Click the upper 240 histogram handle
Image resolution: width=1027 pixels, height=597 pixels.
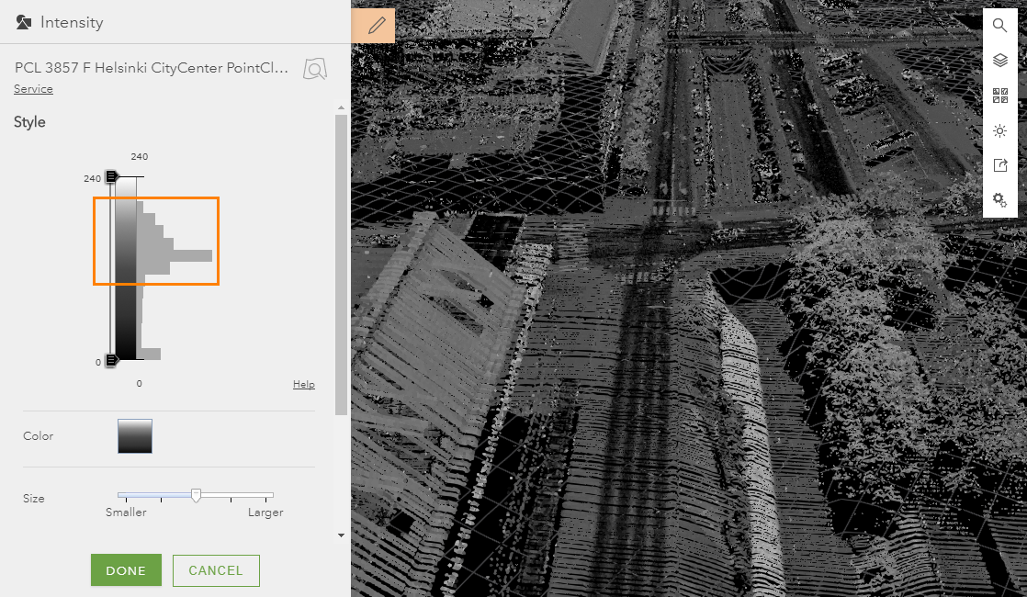pyautogui.click(x=111, y=176)
